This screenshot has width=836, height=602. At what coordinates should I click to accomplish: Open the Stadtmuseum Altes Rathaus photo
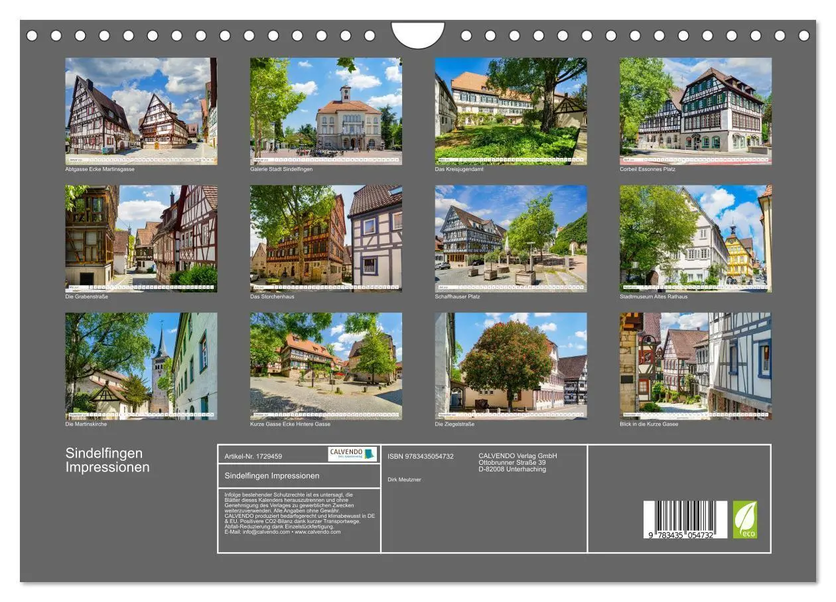click(696, 239)
